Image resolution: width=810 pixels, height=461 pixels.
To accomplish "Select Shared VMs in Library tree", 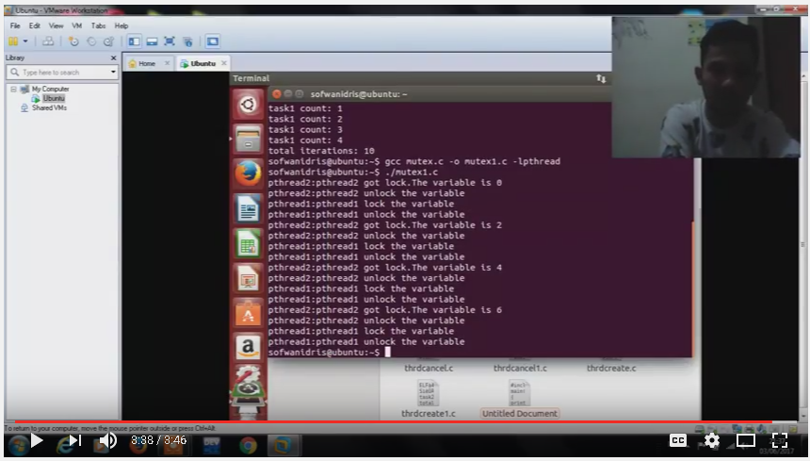I will 49,107.
